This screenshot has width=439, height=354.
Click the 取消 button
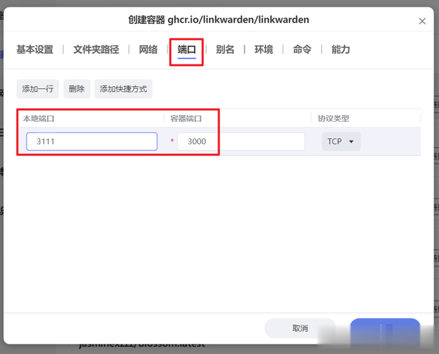pos(300,328)
